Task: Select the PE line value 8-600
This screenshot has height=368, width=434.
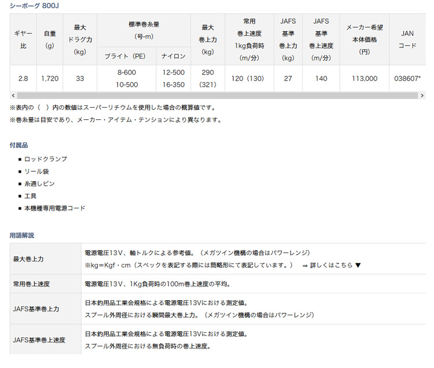Action: (x=127, y=72)
